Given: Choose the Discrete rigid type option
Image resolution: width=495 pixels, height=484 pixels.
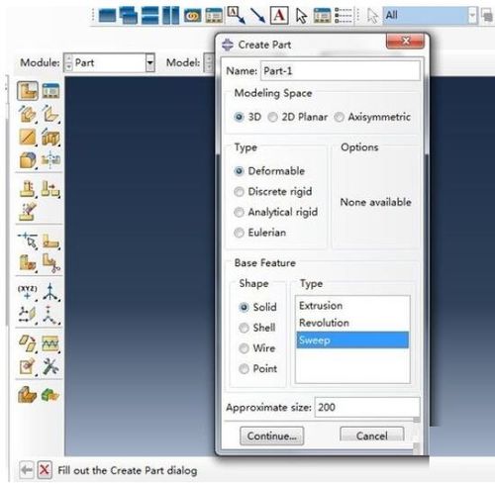Looking at the screenshot, I should click(x=273, y=191).
